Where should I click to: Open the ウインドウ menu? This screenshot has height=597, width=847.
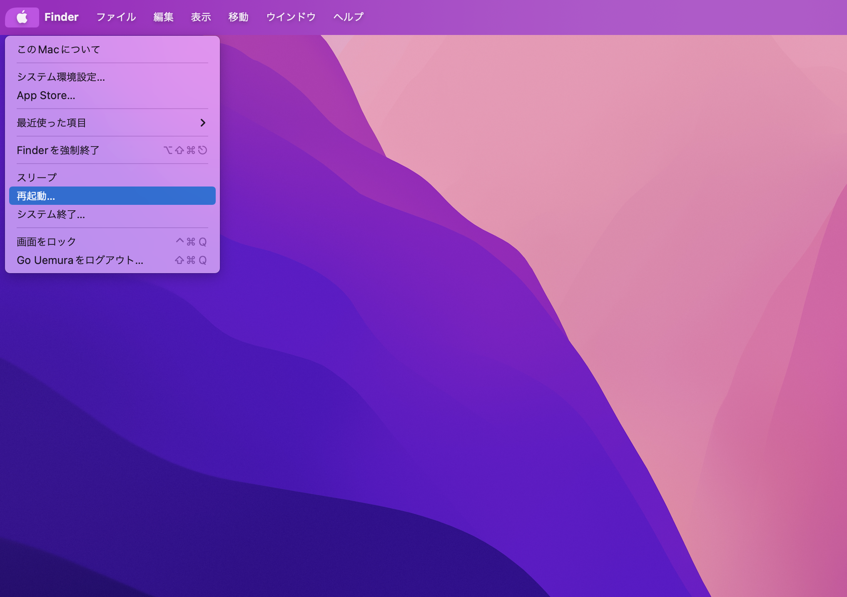click(291, 17)
